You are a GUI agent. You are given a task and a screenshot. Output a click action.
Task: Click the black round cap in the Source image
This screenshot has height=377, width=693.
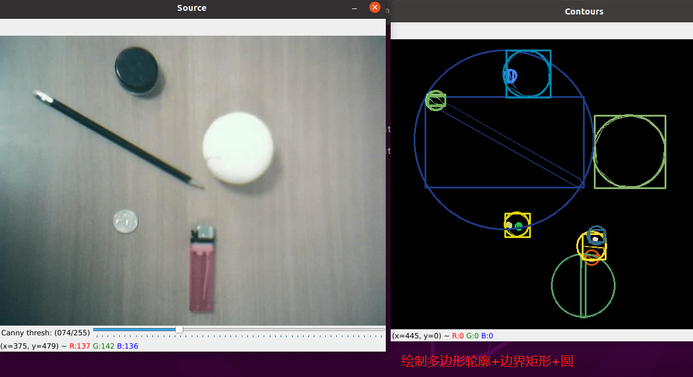click(x=134, y=71)
